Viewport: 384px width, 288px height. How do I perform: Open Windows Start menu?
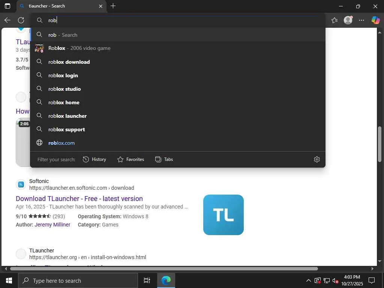coord(9,280)
